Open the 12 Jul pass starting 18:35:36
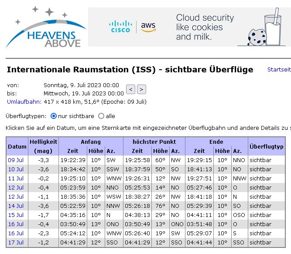 pyautogui.click(x=16, y=196)
